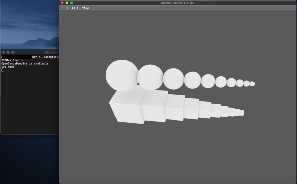Click the island on the desktop wallpaper
The image size is (297, 184).
(39, 42)
